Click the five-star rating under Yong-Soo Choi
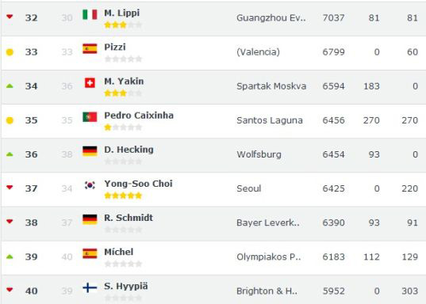Image resolution: width=426 pixels, height=304 pixels. [123, 196]
